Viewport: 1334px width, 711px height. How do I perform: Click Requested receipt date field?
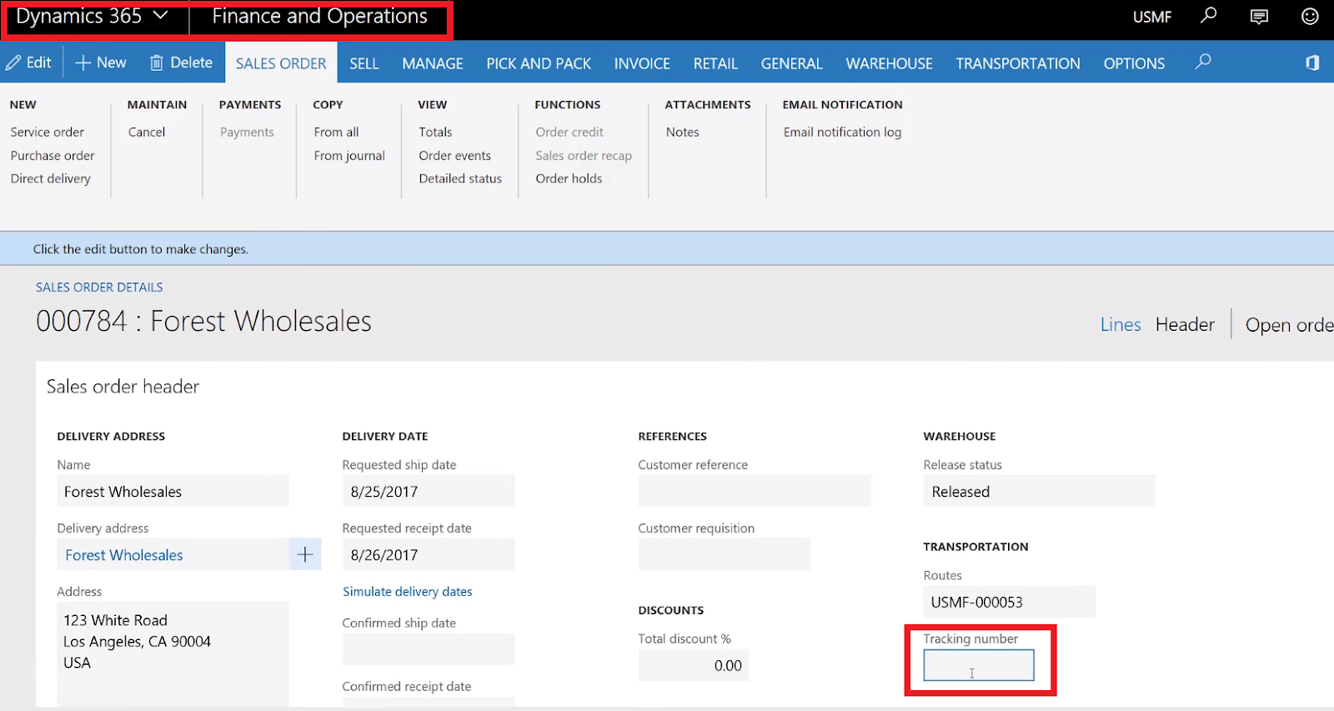[x=428, y=554]
